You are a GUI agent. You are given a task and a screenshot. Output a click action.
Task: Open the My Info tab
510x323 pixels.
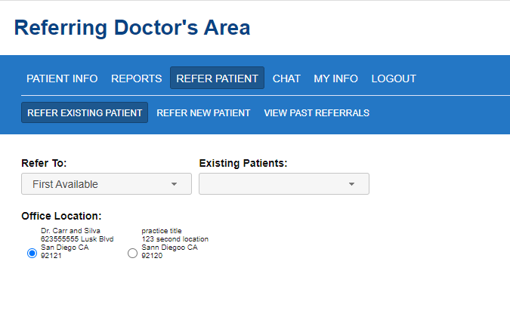point(335,78)
